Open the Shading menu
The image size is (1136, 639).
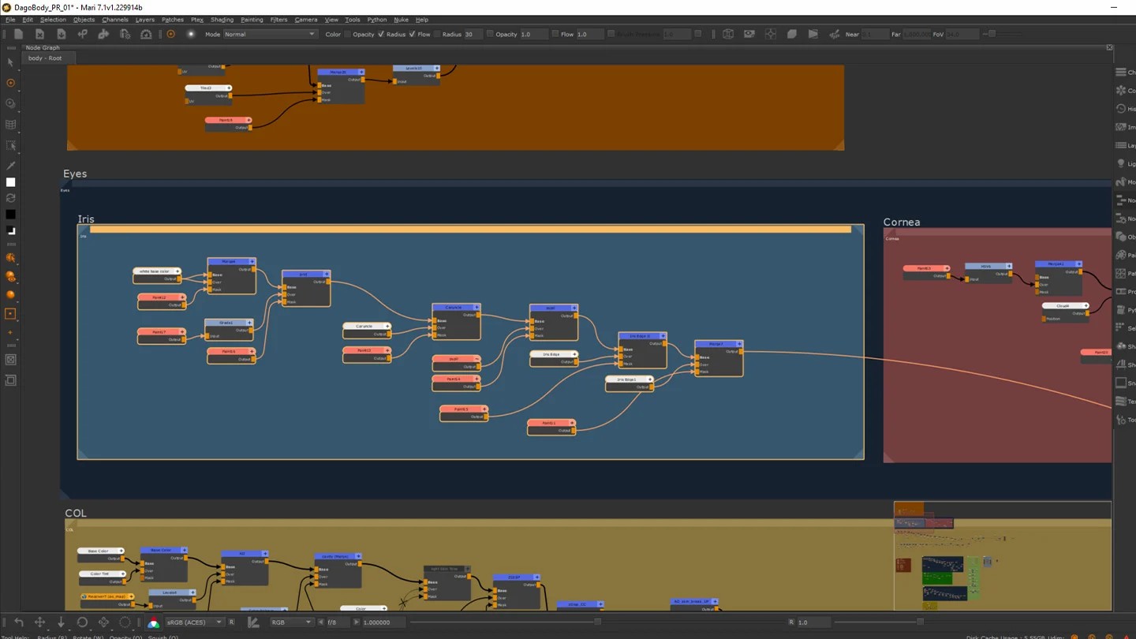coord(222,20)
